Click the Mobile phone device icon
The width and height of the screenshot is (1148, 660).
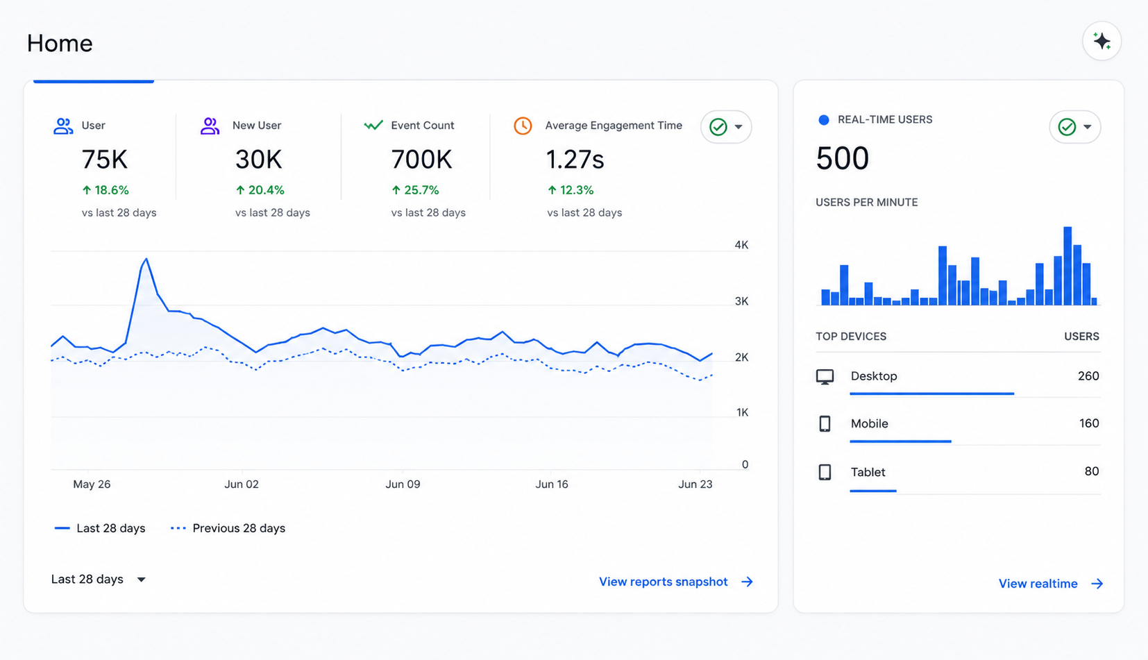(x=825, y=424)
